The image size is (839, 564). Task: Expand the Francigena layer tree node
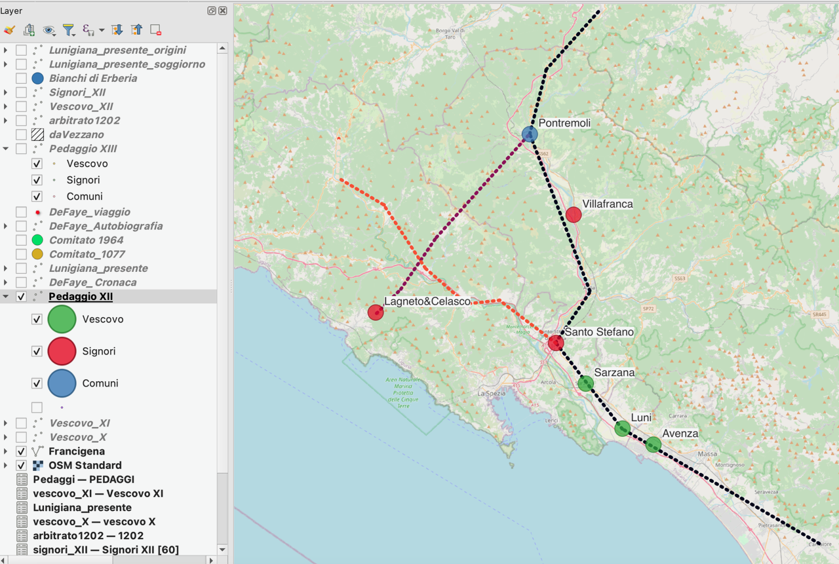coord(6,451)
